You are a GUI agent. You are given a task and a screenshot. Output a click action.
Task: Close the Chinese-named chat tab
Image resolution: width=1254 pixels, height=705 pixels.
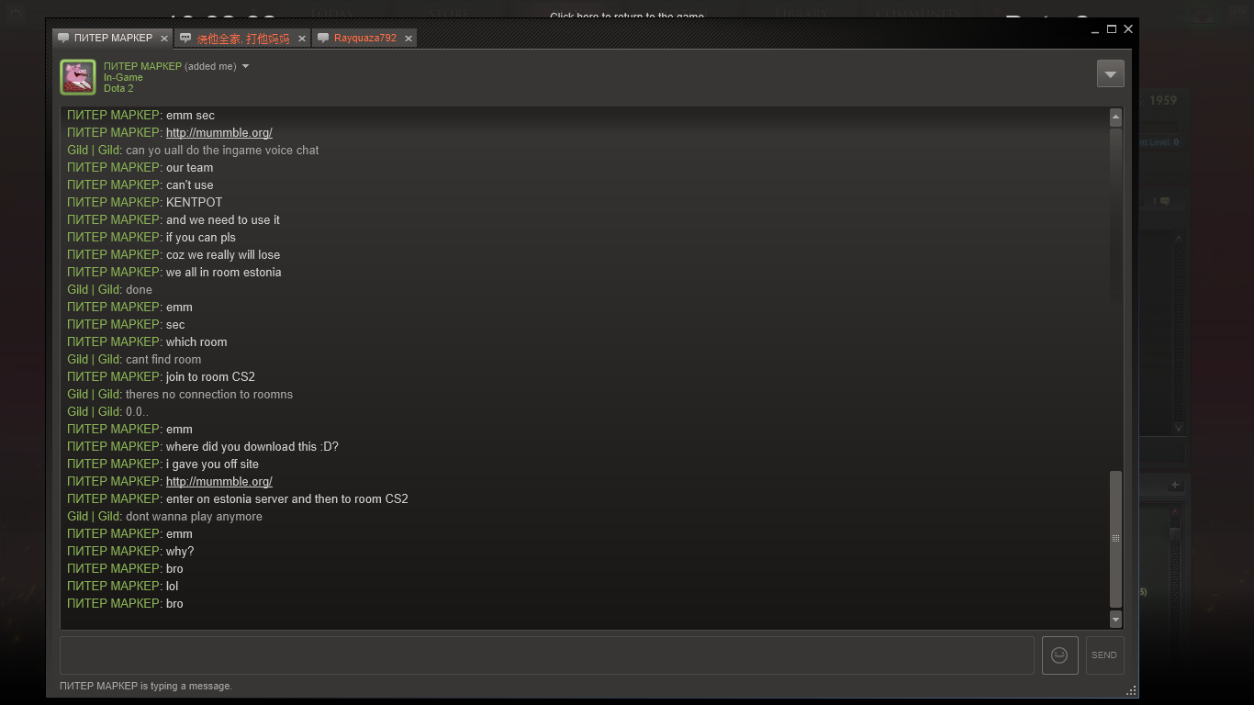301,39
